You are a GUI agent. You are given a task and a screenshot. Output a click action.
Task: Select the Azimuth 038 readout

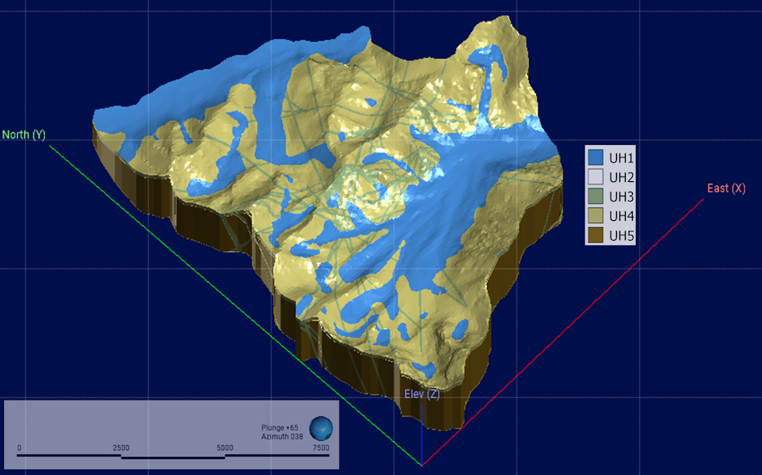[280, 436]
